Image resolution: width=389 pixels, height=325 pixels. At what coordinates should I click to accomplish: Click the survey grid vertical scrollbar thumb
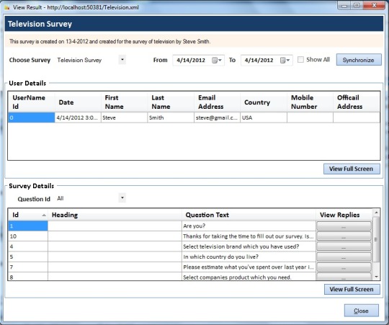[376, 239]
